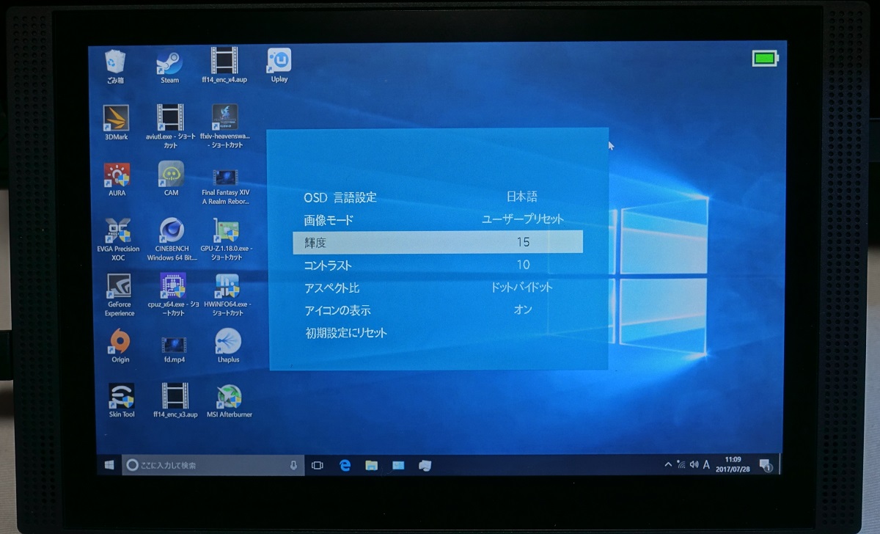Click the Cortana search box
This screenshot has height=534, width=880.
coord(213,465)
